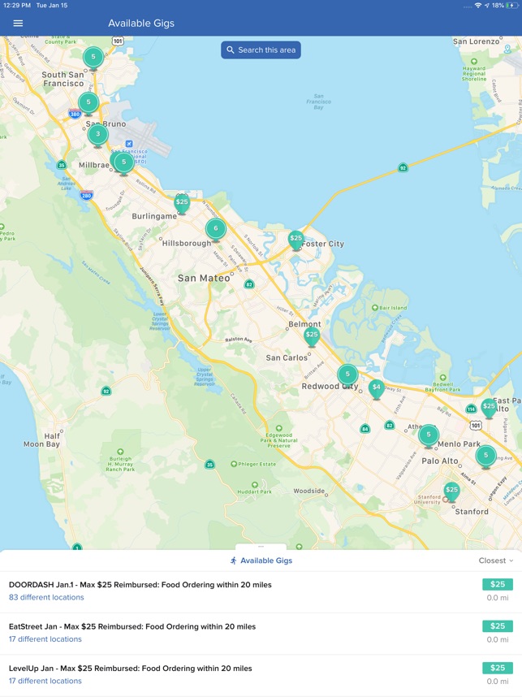Open the $25 pin near Stanford University
This screenshot has height=697, width=522.
pyautogui.click(x=451, y=491)
